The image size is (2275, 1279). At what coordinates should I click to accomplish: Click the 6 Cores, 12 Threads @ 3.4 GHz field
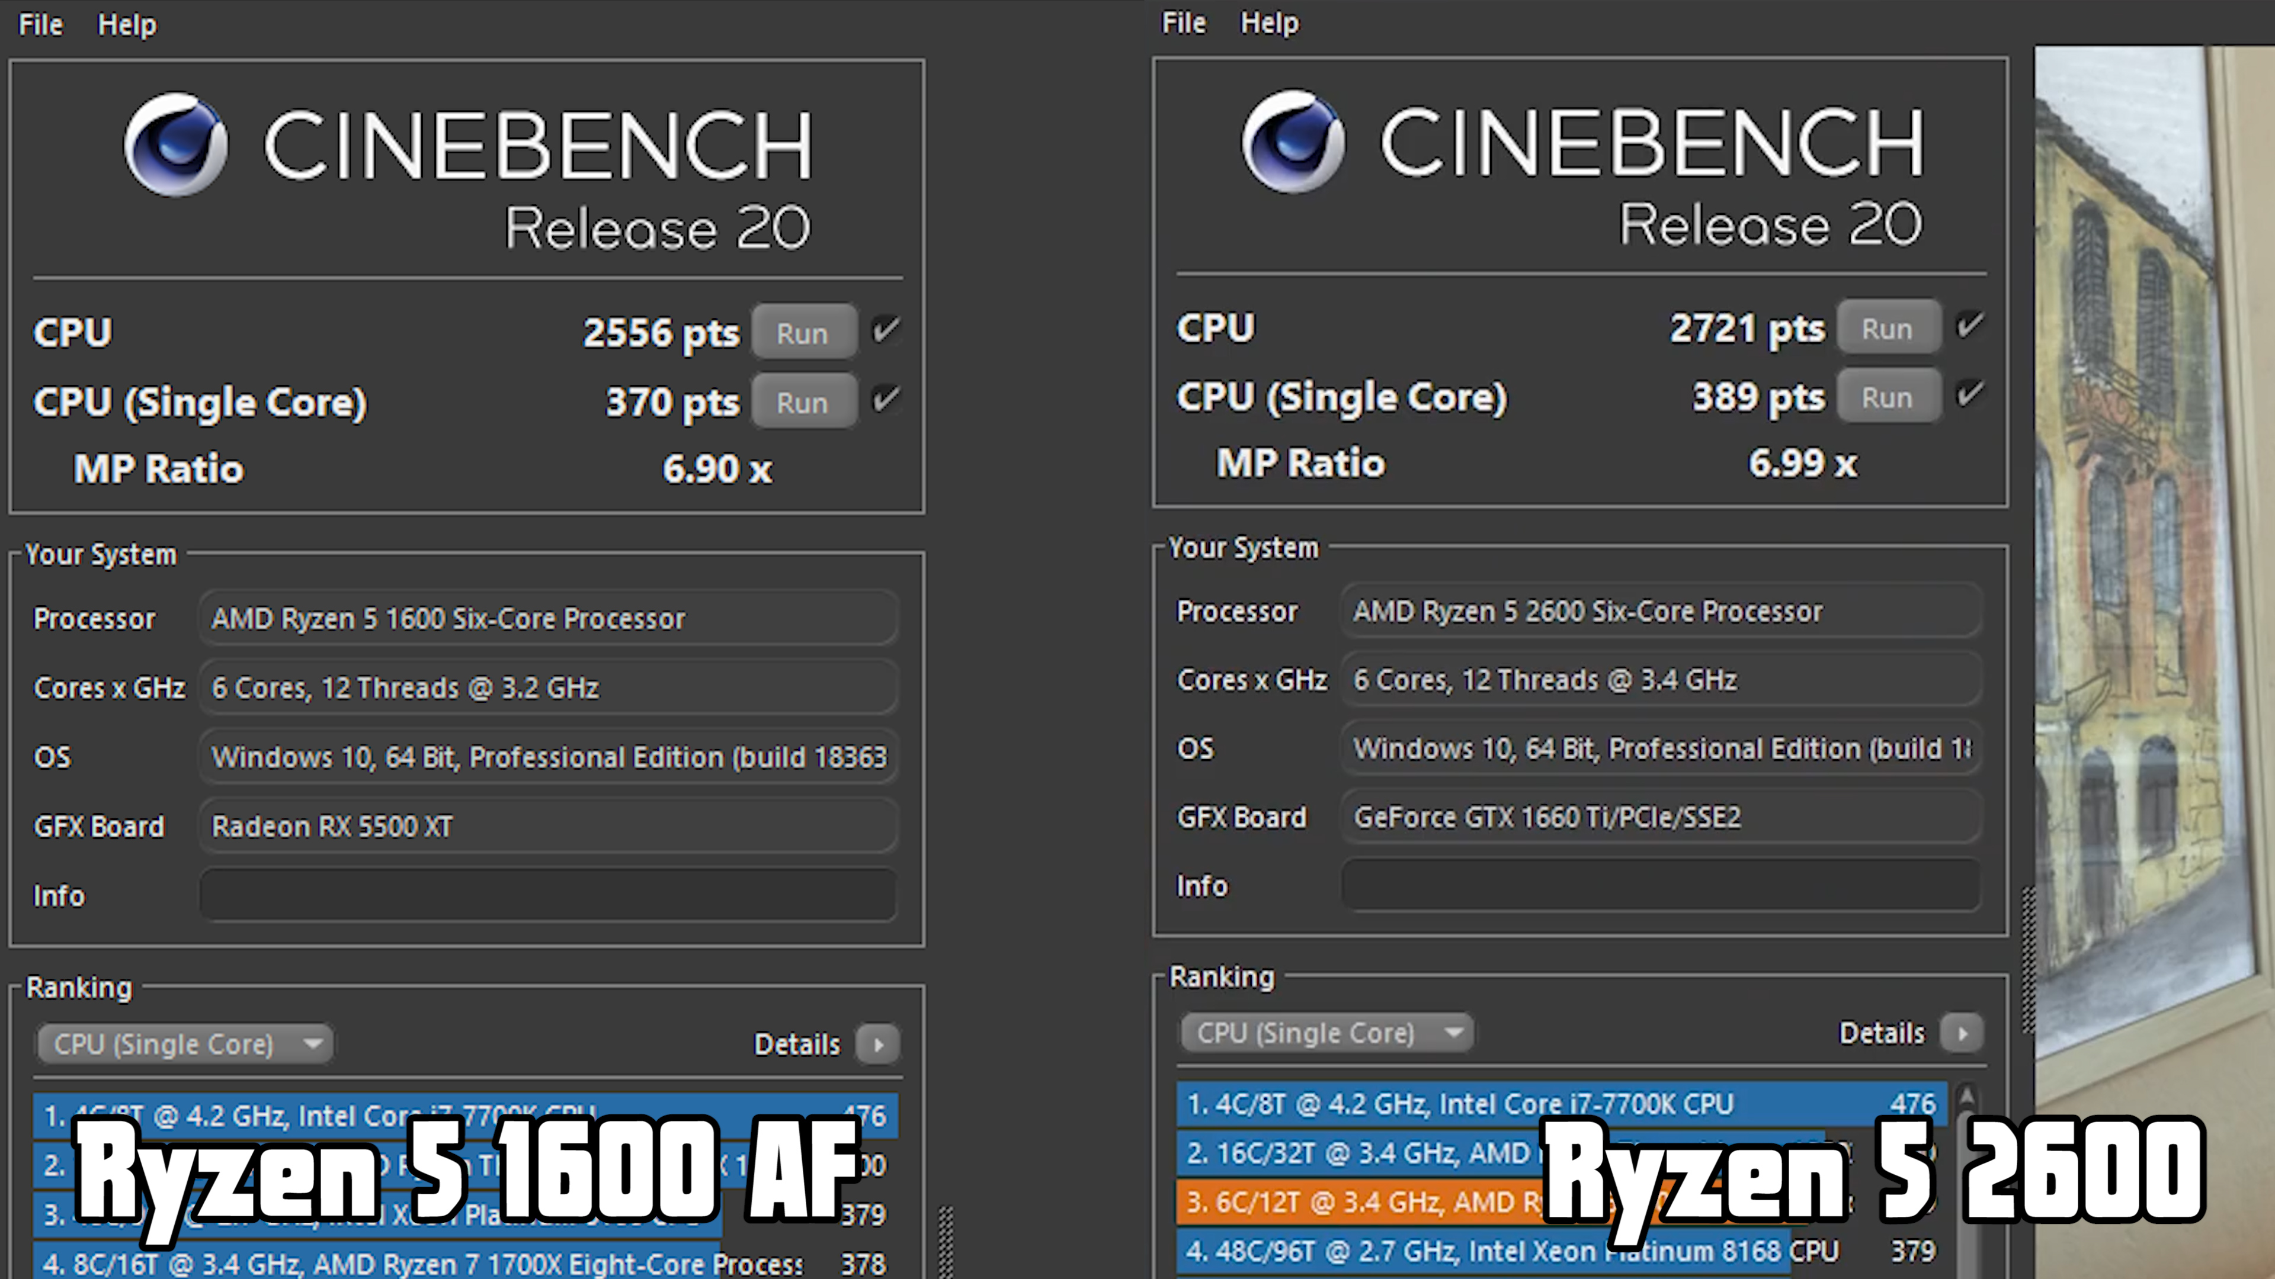coord(1661,679)
